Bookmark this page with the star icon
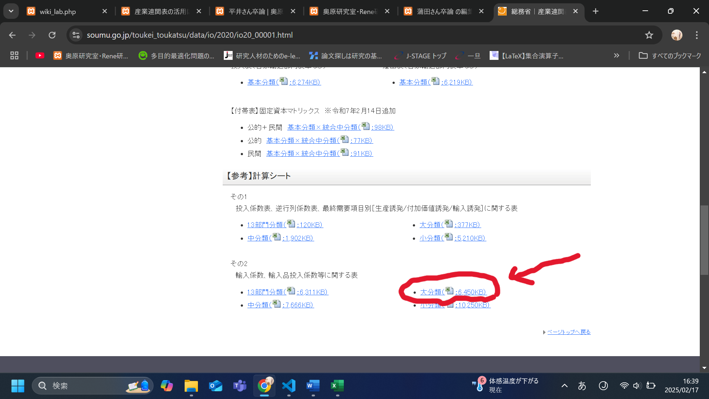Image resolution: width=709 pixels, height=399 pixels. coord(649,35)
